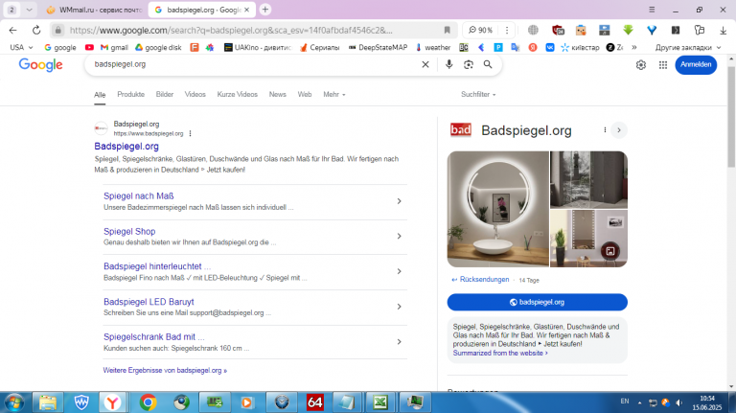The width and height of the screenshot is (736, 413).
Task: Open more images icon on thumbnail
Action: pyautogui.click(x=610, y=251)
